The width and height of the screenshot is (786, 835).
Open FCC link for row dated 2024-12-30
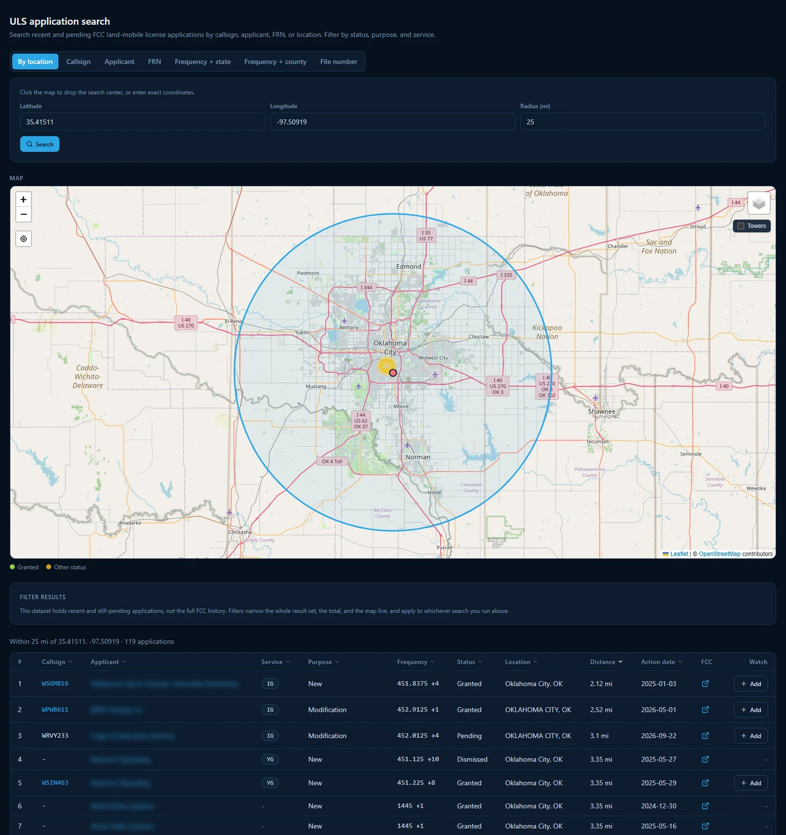click(x=705, y=806)
